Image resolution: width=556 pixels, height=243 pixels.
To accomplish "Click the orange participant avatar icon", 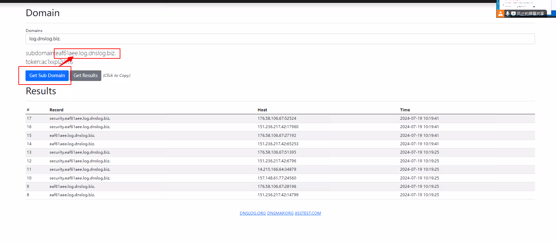I will [x=500, y=14].
